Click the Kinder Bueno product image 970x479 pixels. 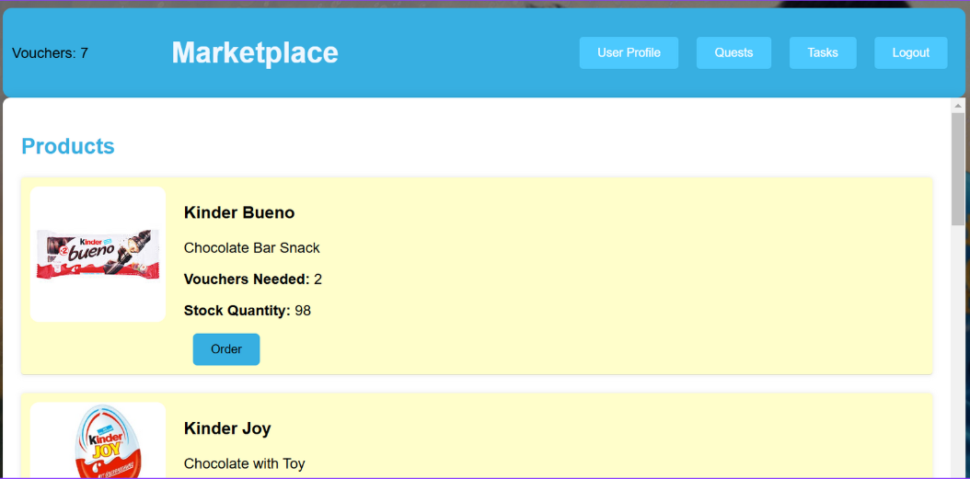[x=98, y=254]
